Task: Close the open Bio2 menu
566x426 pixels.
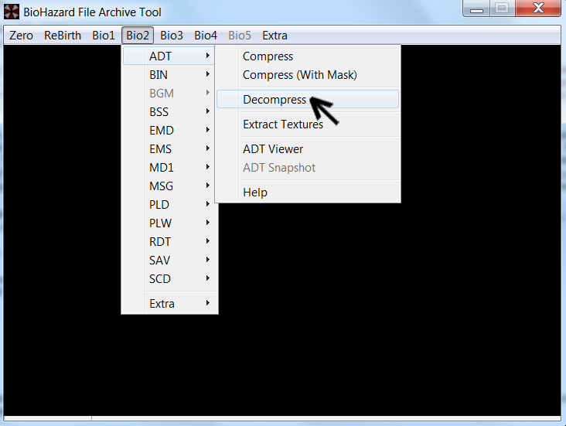Action: [x=138, y=36]
